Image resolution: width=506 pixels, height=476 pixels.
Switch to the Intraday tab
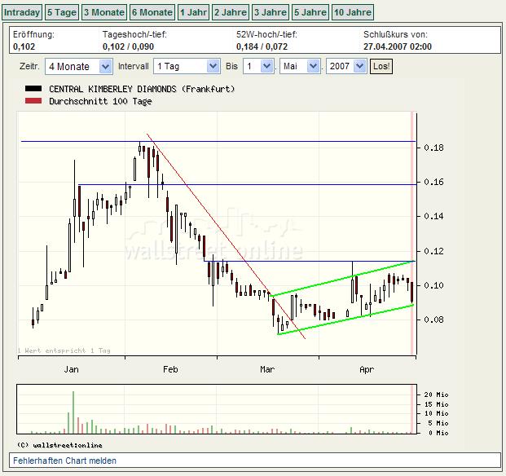(21, 12)
